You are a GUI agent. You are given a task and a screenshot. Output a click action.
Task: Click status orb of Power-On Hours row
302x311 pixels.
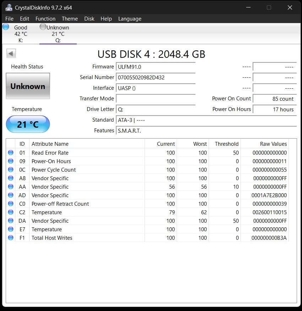pos(11,161)
